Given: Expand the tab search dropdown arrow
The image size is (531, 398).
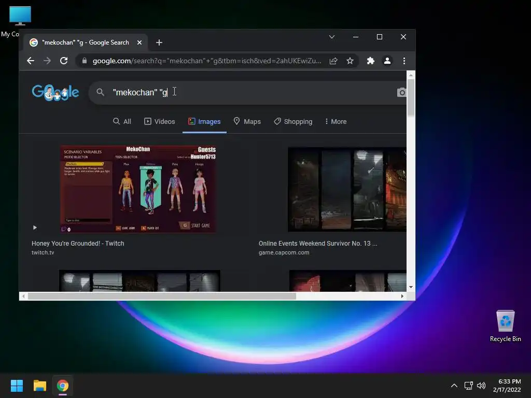Looking at the screenshot, I should [x=332, y=37].
